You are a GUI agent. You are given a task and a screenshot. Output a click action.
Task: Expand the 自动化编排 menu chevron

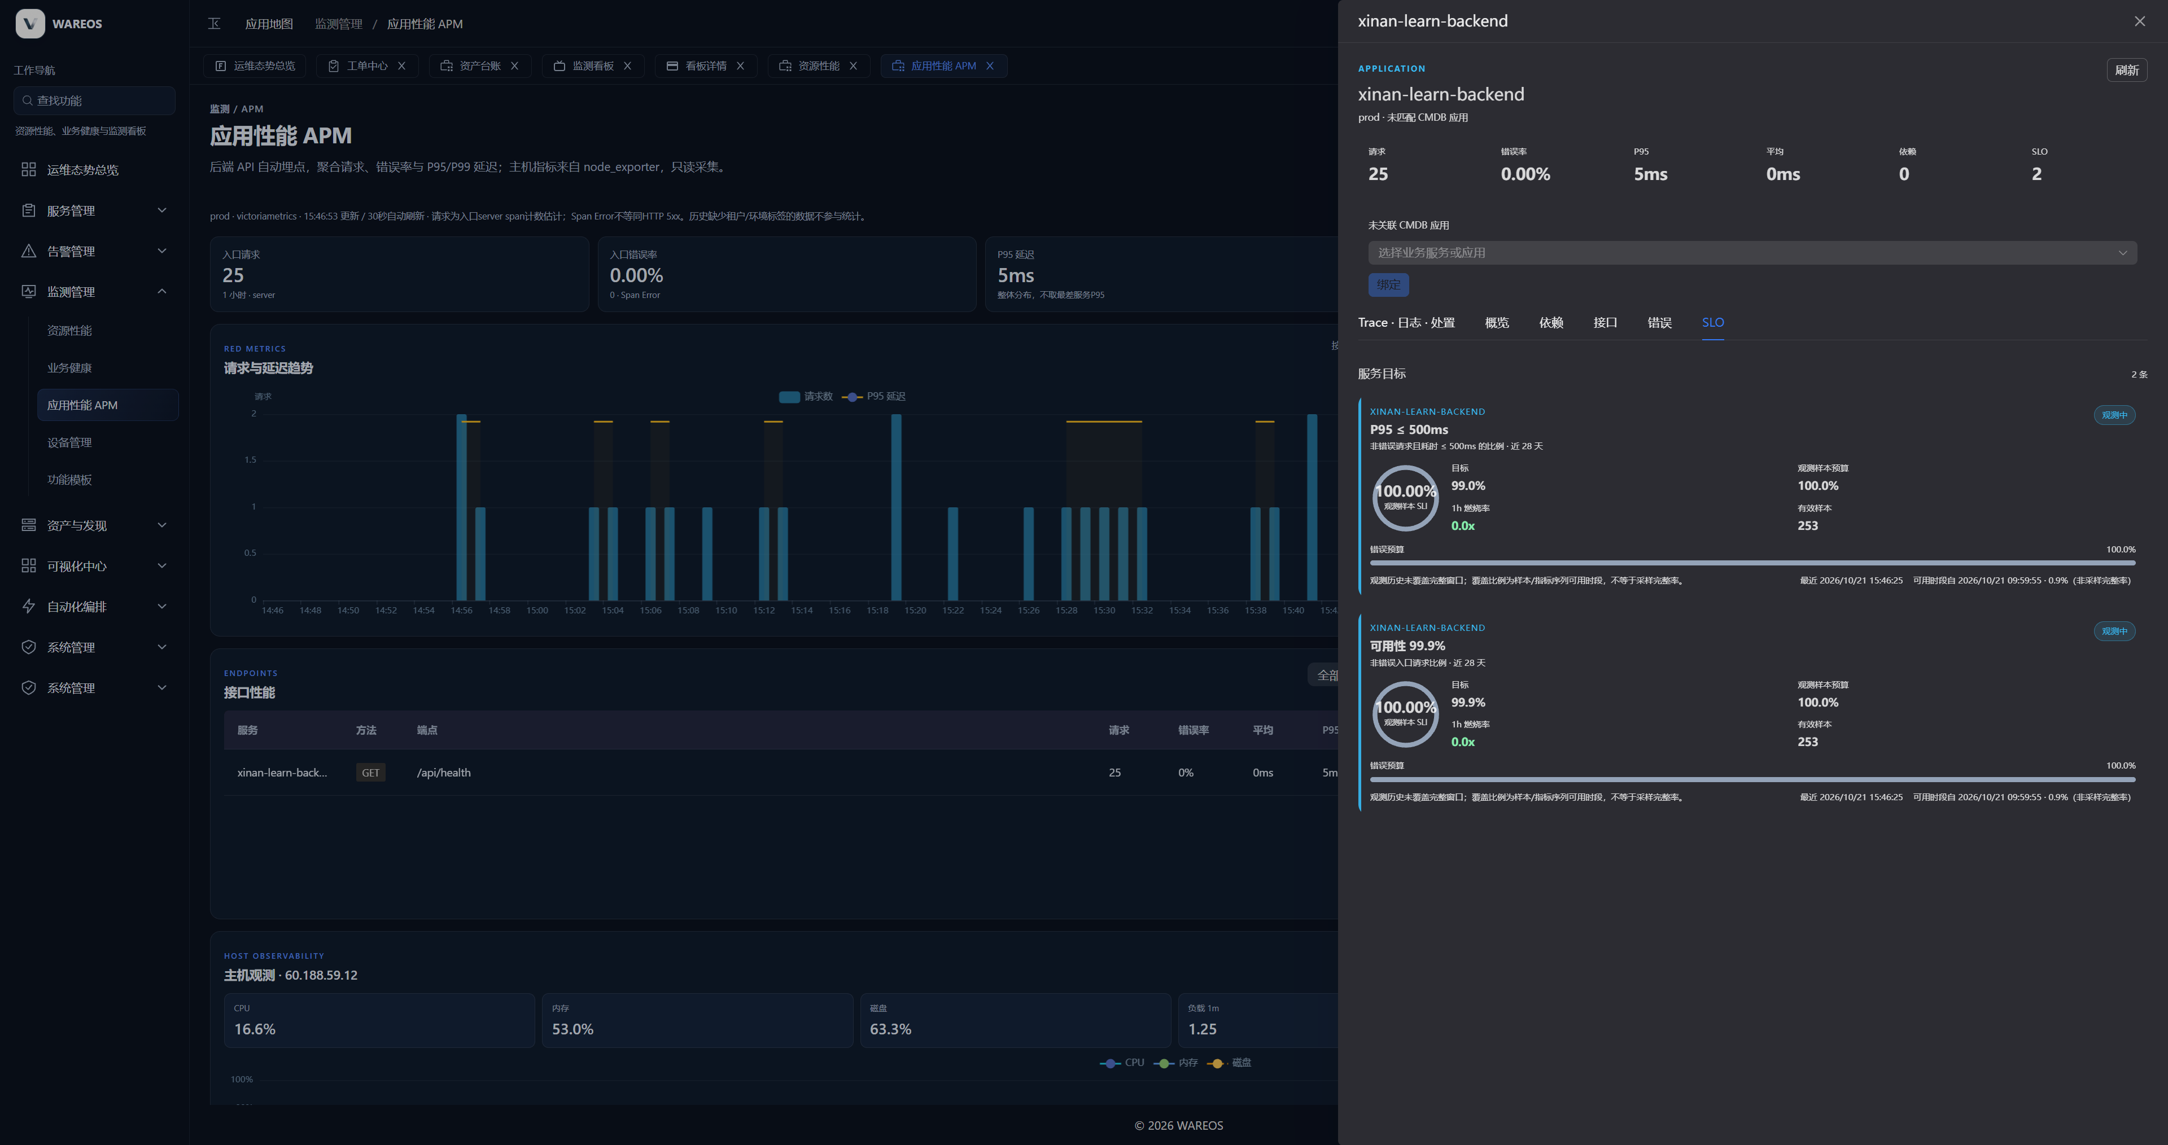pos(163,606)
